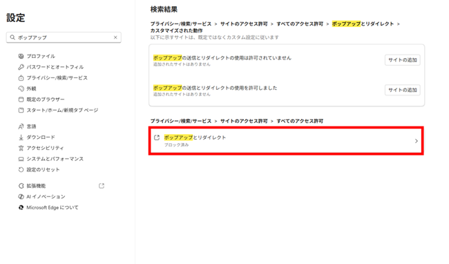Screen dimensions: 449x264
Task: Click 使用は許可されていません label text
Action: [222, 58]
